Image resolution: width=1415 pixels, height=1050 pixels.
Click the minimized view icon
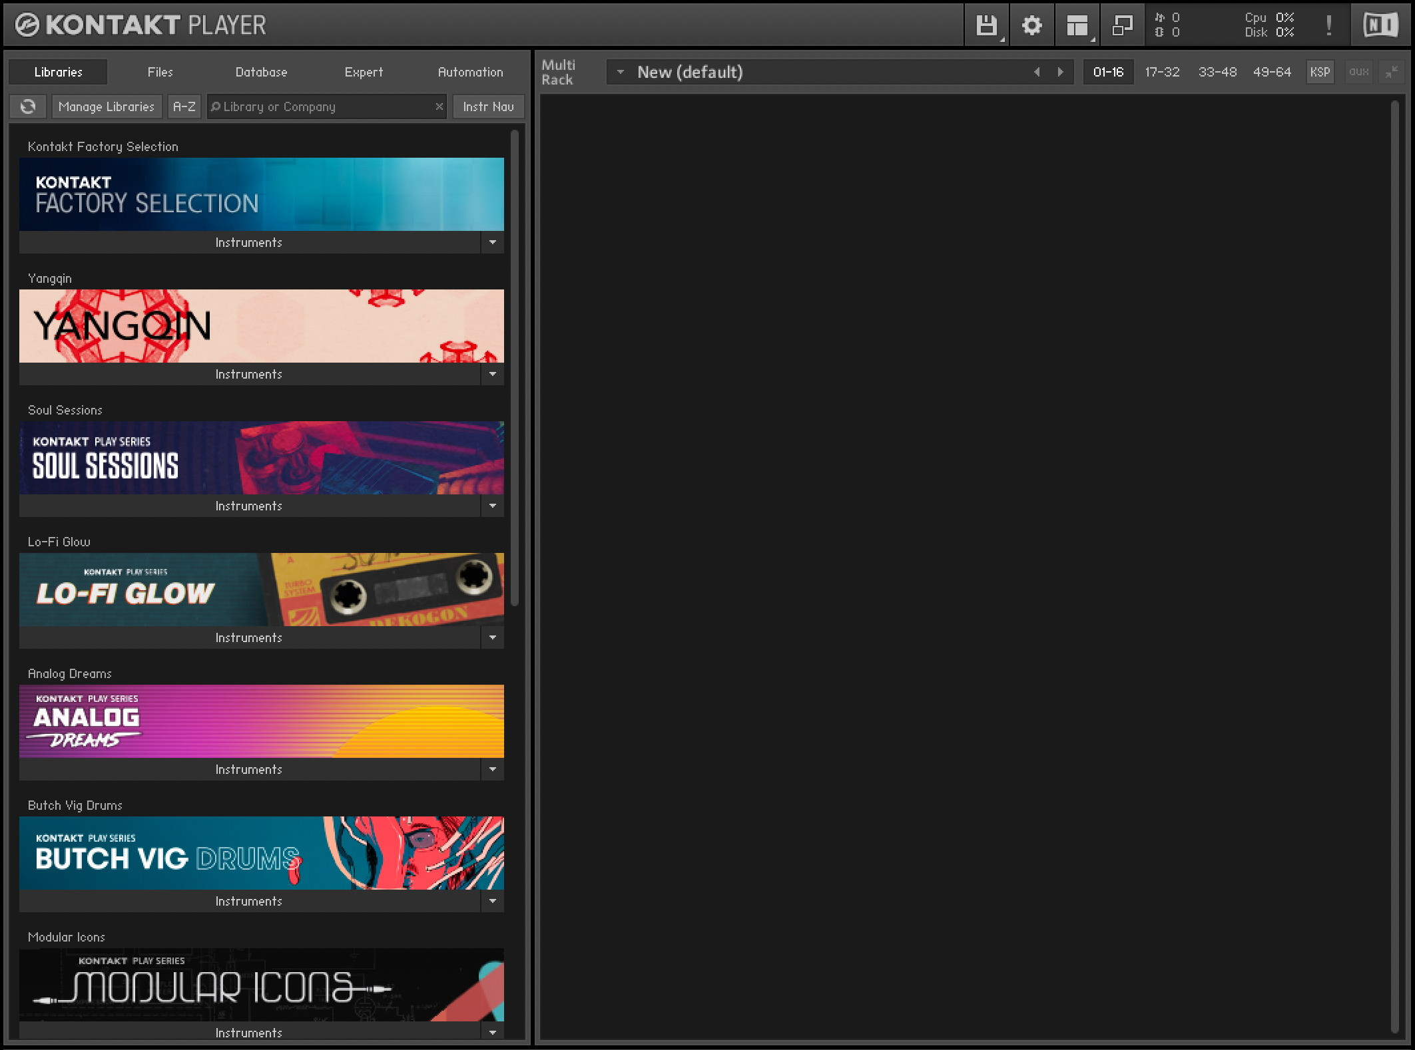[x=1122, y=25]
